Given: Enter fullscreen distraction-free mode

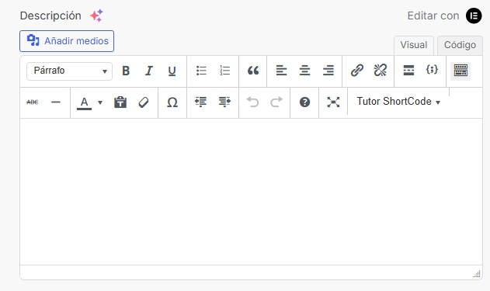Looking at the screenshot, I should [x=333, y=102].
